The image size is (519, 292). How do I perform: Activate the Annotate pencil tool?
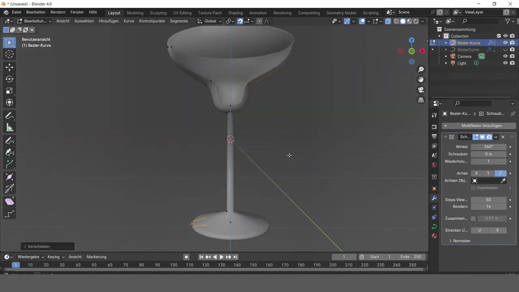(10, 116)
